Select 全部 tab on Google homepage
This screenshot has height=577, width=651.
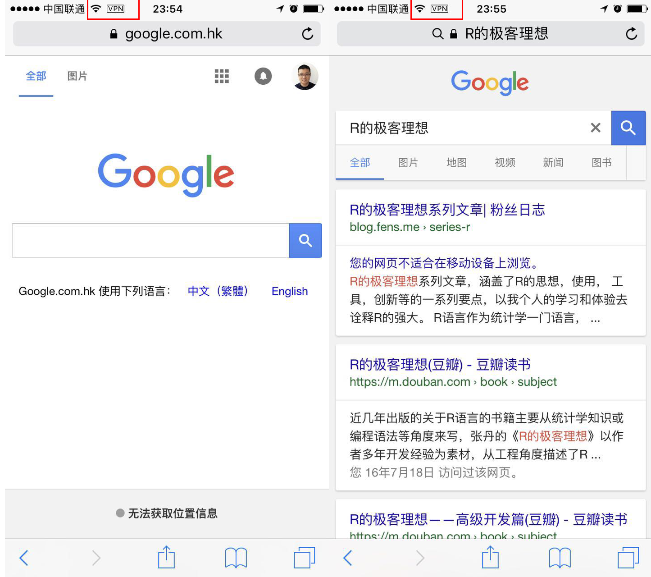pyautogui.click(x=36, y=76)
